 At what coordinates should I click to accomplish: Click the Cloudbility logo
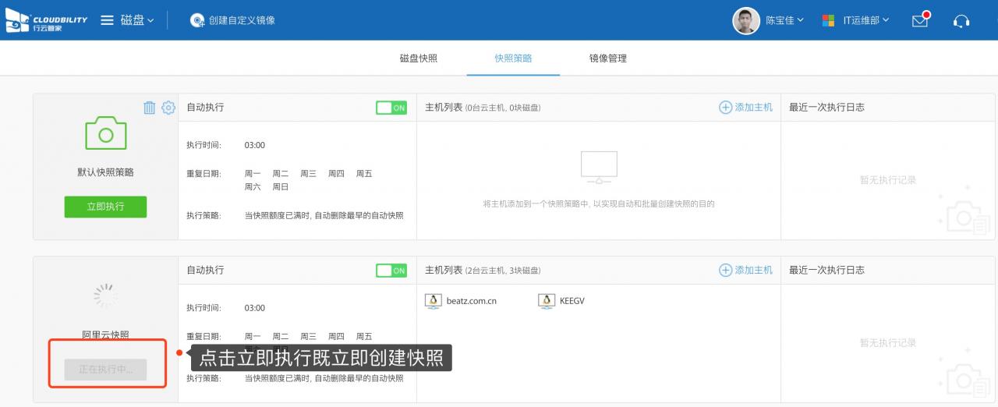click(47, 20)
